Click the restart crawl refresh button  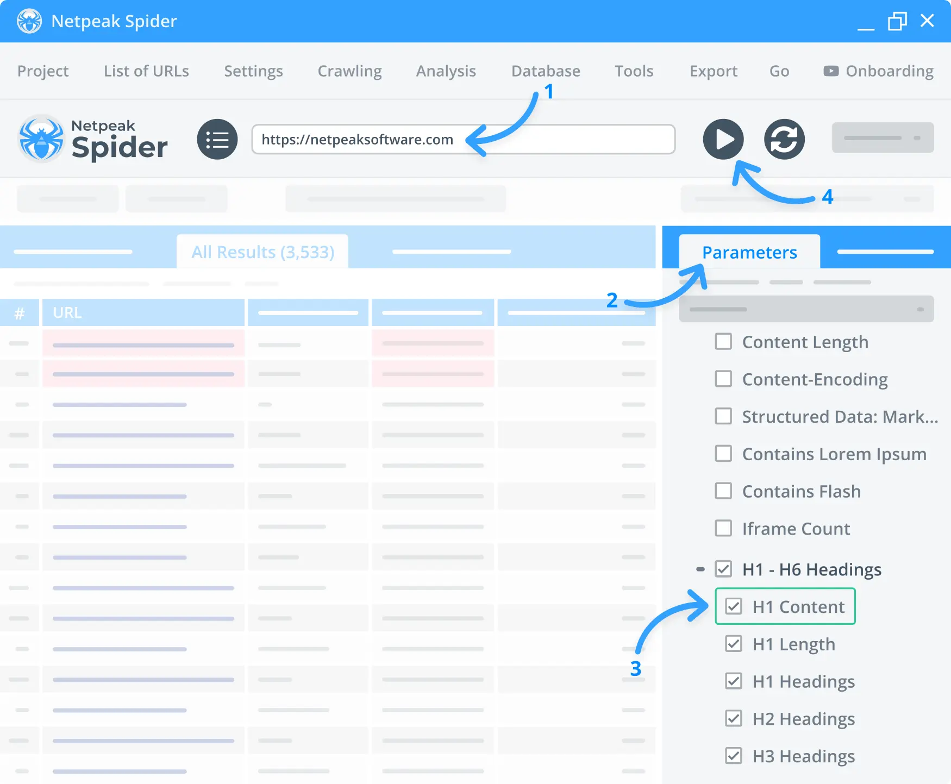(x=784, y=140)
